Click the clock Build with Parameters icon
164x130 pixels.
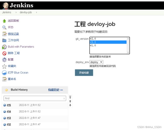[4, 47]
